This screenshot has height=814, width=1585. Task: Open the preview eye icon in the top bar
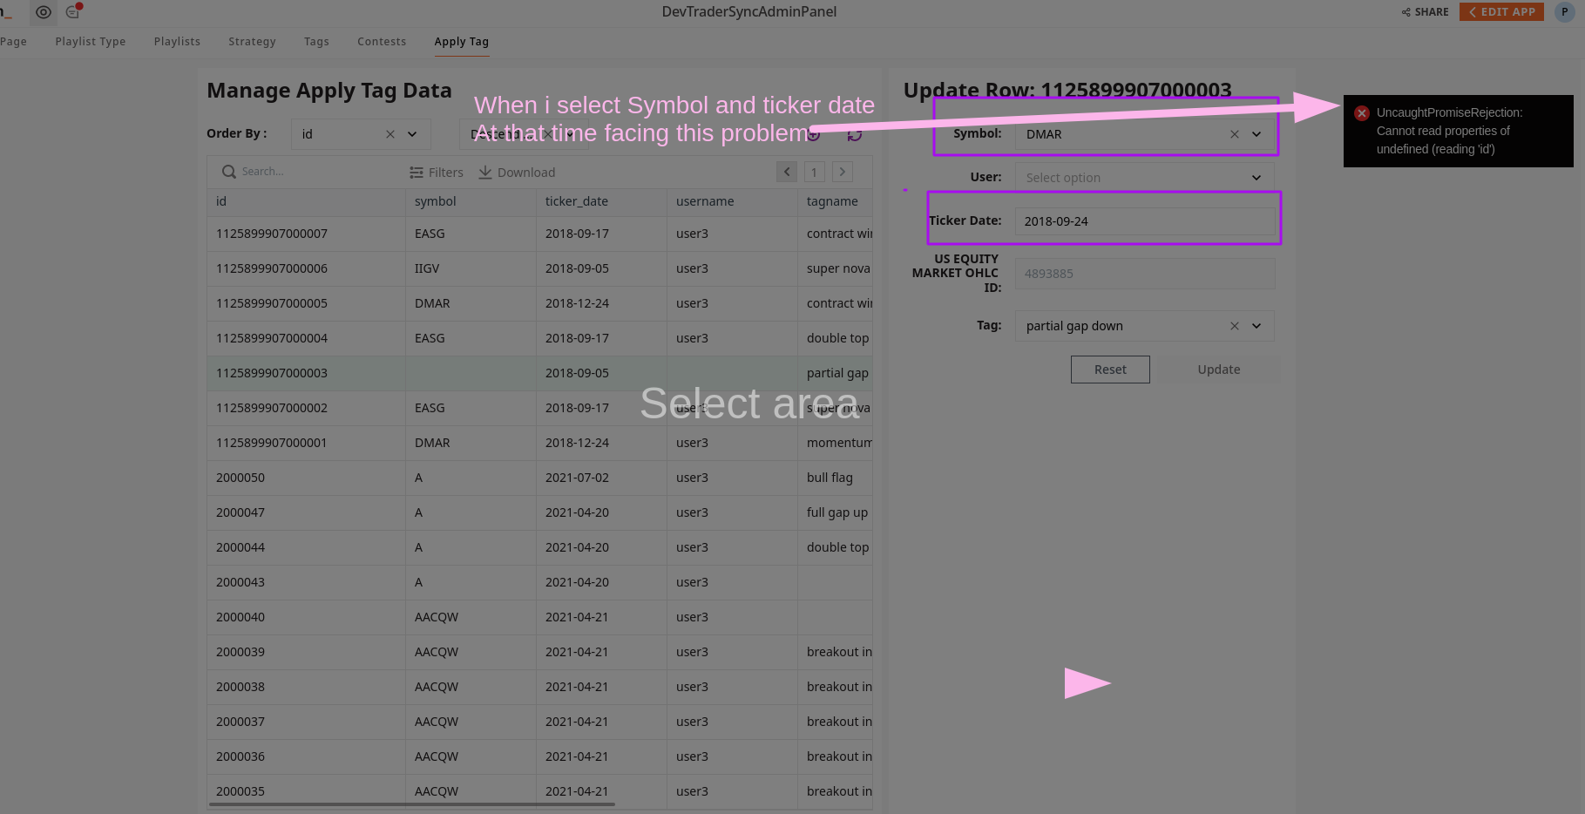[x=43, y=12]
